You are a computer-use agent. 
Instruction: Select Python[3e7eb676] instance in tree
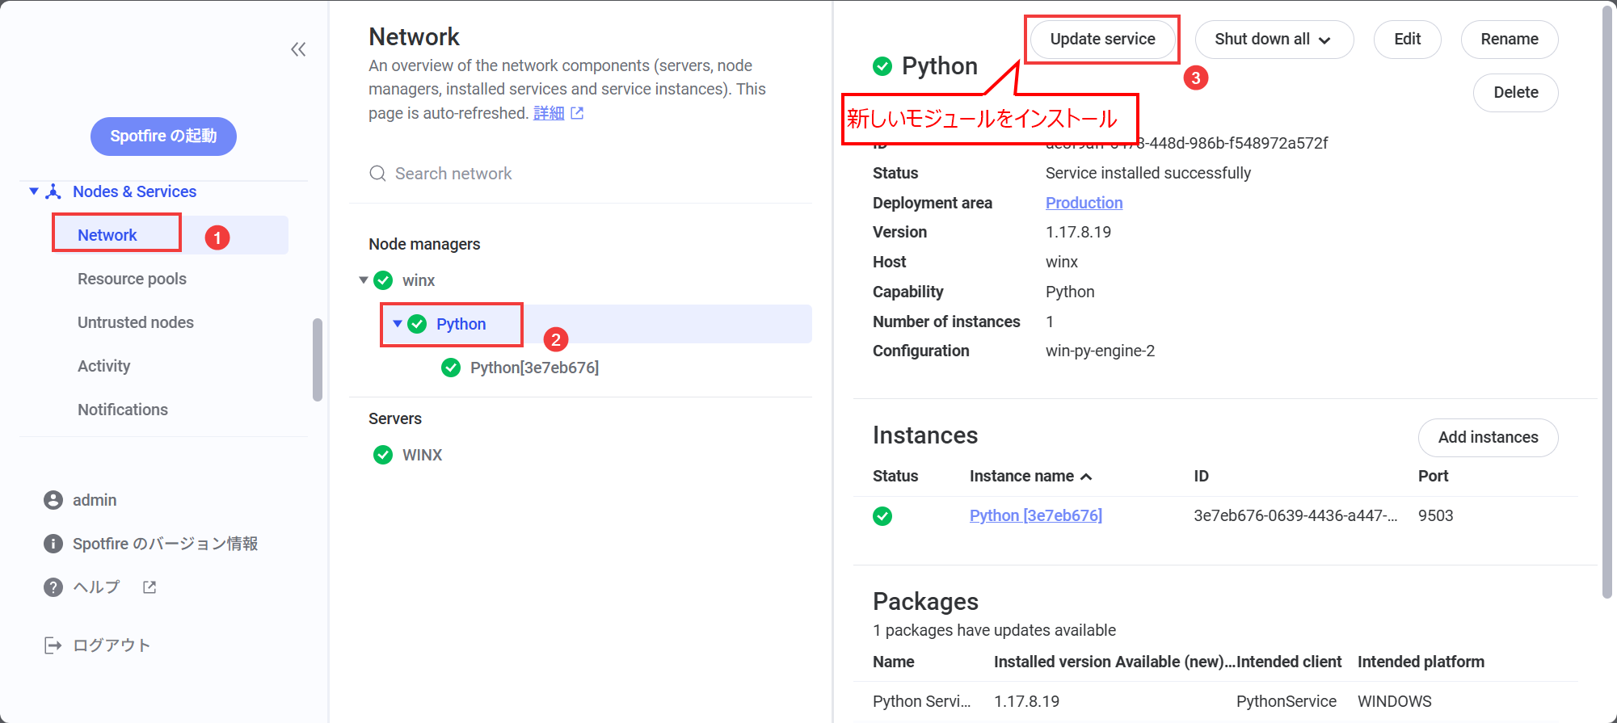534,368
